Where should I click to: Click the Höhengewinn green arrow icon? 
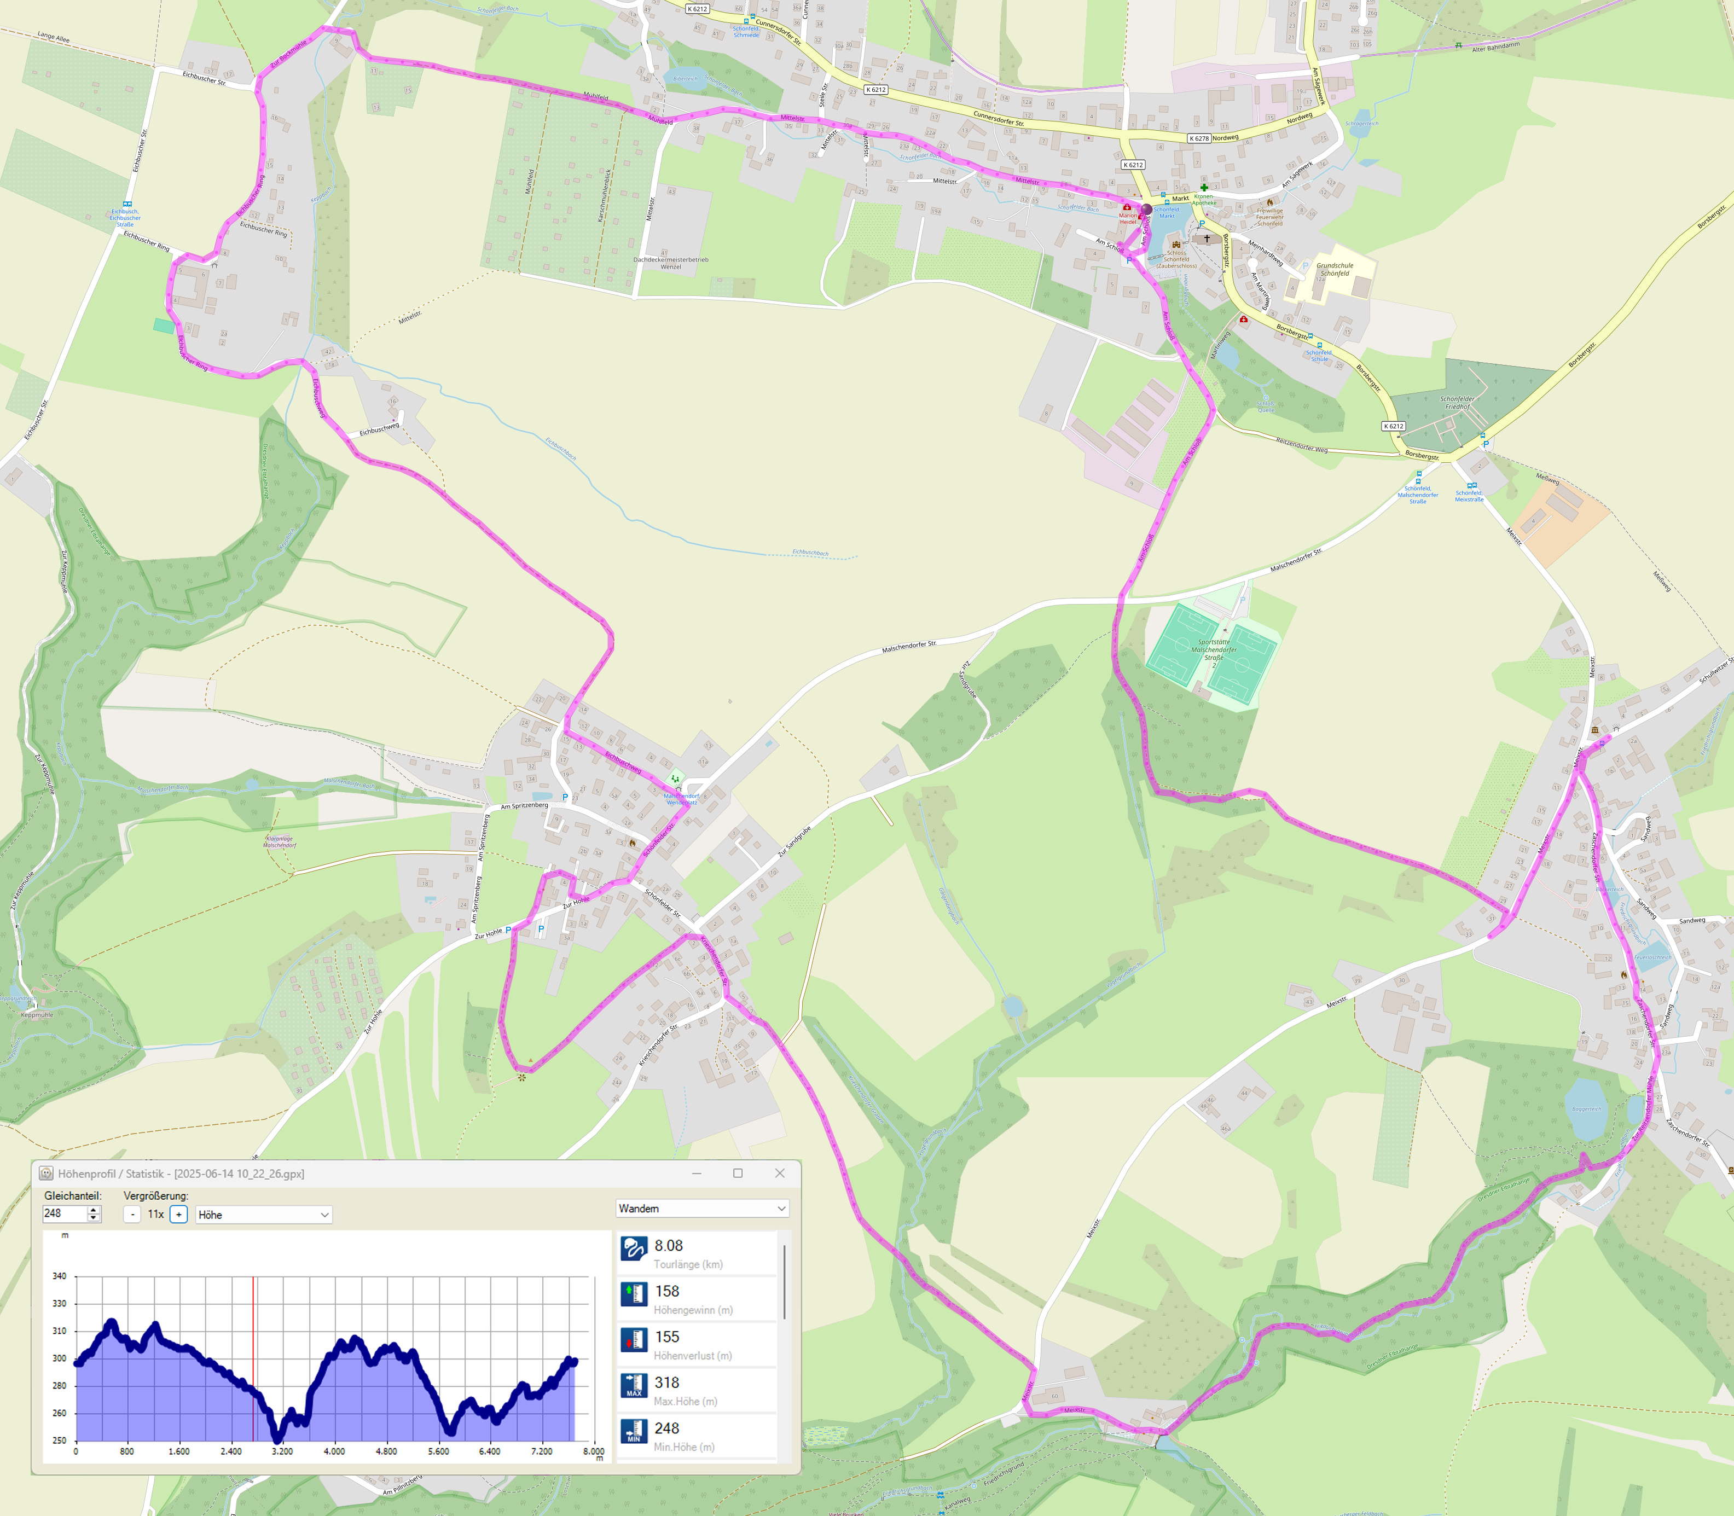coord(634,1294)
